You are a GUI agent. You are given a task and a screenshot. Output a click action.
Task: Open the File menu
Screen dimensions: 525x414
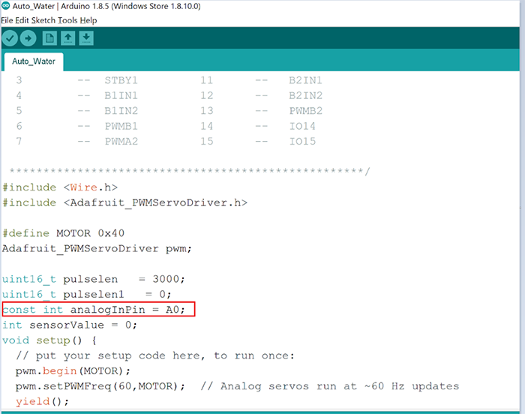(x=9, y=19)
